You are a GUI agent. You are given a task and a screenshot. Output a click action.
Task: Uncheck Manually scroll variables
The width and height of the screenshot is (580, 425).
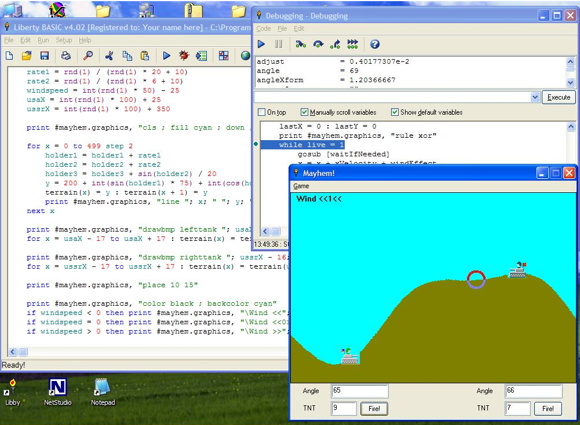click(304, 112)
